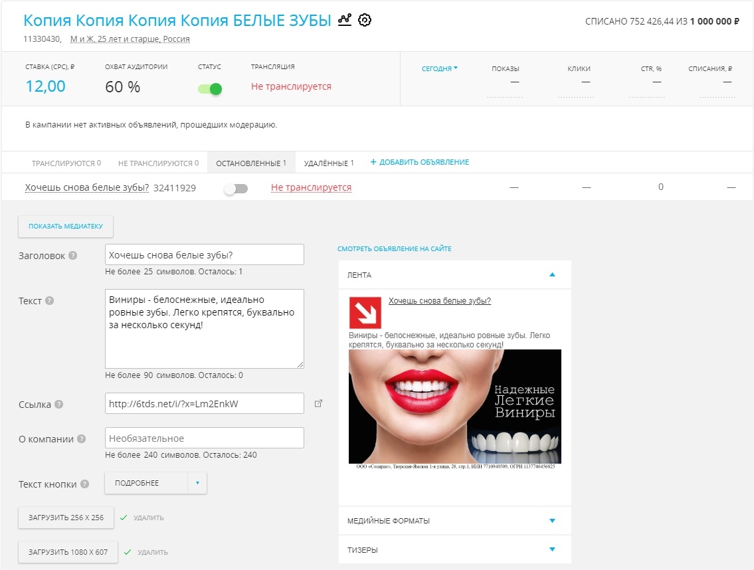This screenshot has width=754, height=570.
Task: Click preview headline Хочешь снова белые зубы?
Action: [x=440, y=301]
